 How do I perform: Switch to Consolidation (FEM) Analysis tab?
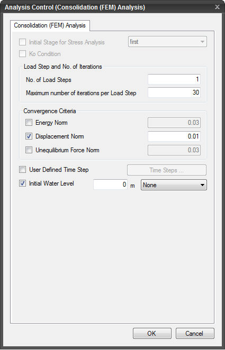[50, 25]
